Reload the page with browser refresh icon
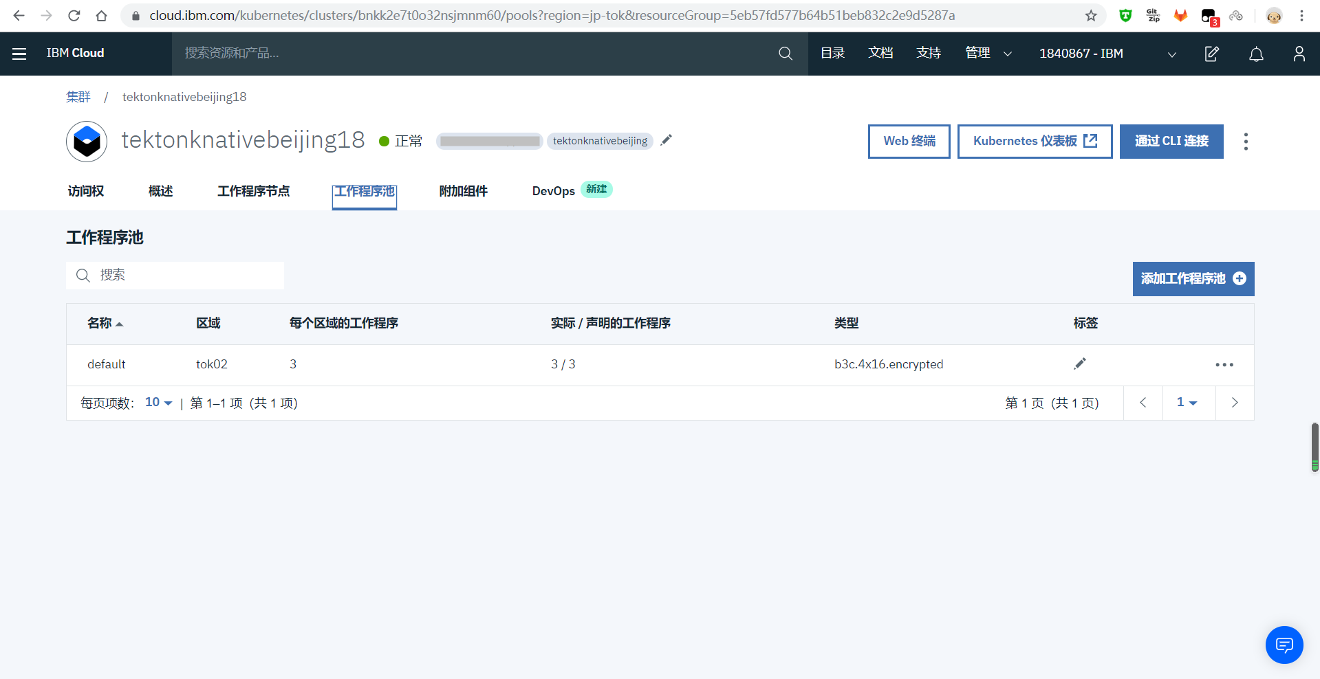Image resolution: width=1320 pixels, height=679 pixels. point(74,15)
